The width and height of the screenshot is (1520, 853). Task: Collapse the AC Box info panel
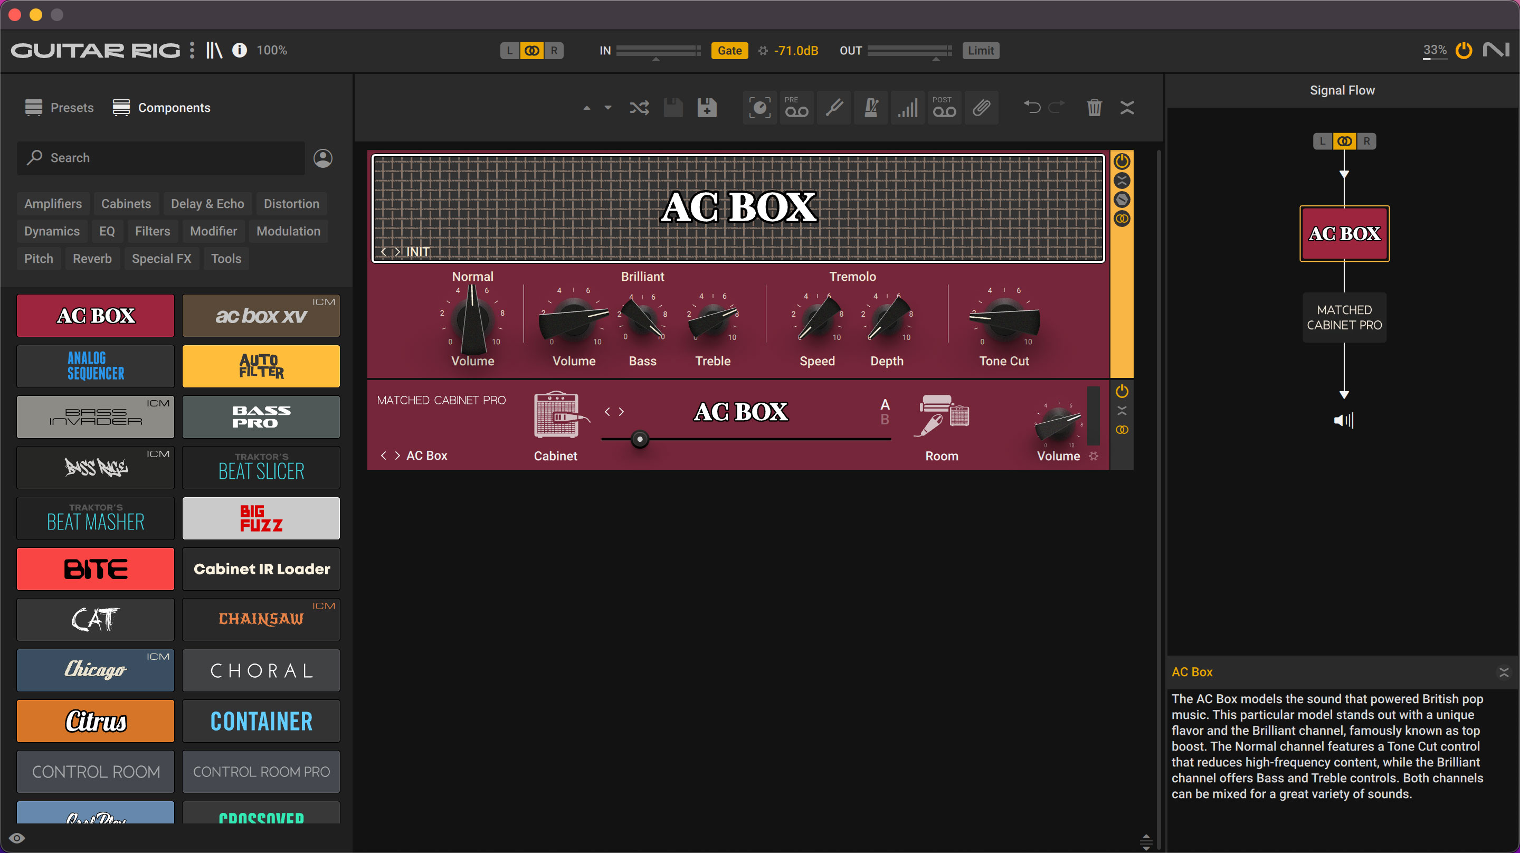click(1504, 672)
